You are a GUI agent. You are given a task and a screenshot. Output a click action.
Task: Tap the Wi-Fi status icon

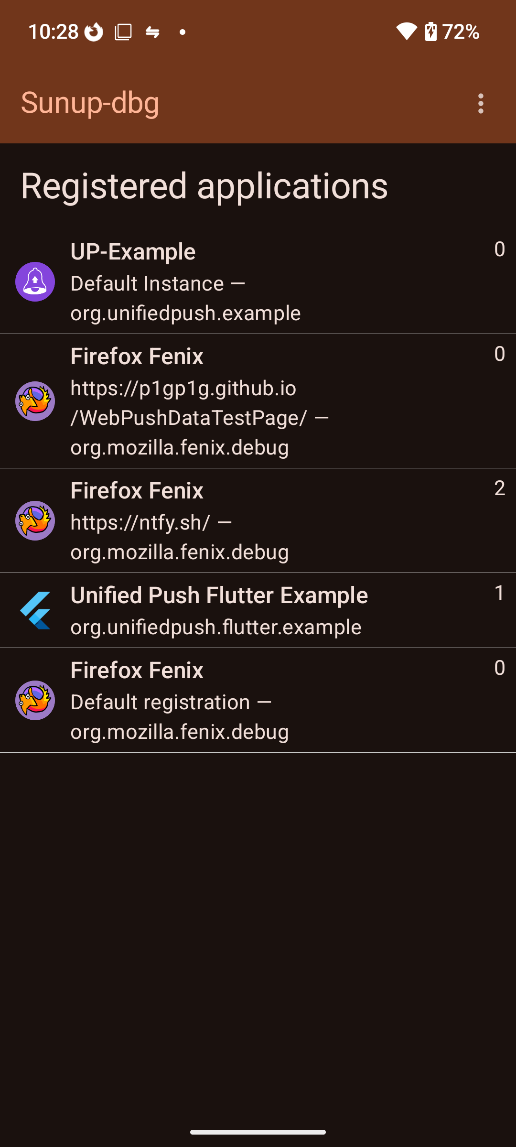pos(407,32)
